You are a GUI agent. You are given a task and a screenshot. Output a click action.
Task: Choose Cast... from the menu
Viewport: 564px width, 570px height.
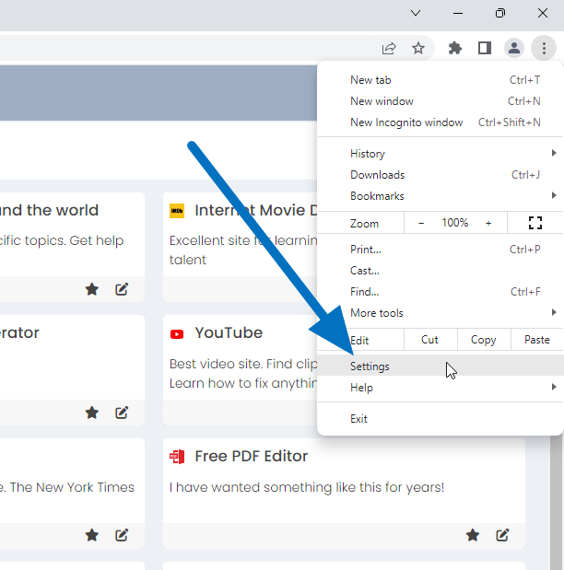click(x=441, y=271)
